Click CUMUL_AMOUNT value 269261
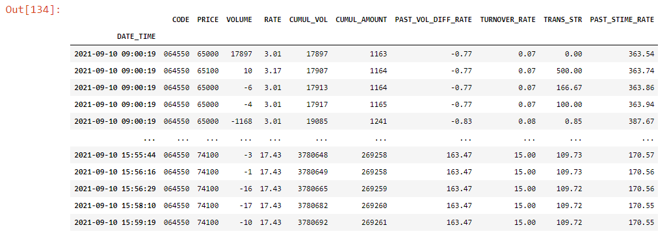 [x=374, y=222]
